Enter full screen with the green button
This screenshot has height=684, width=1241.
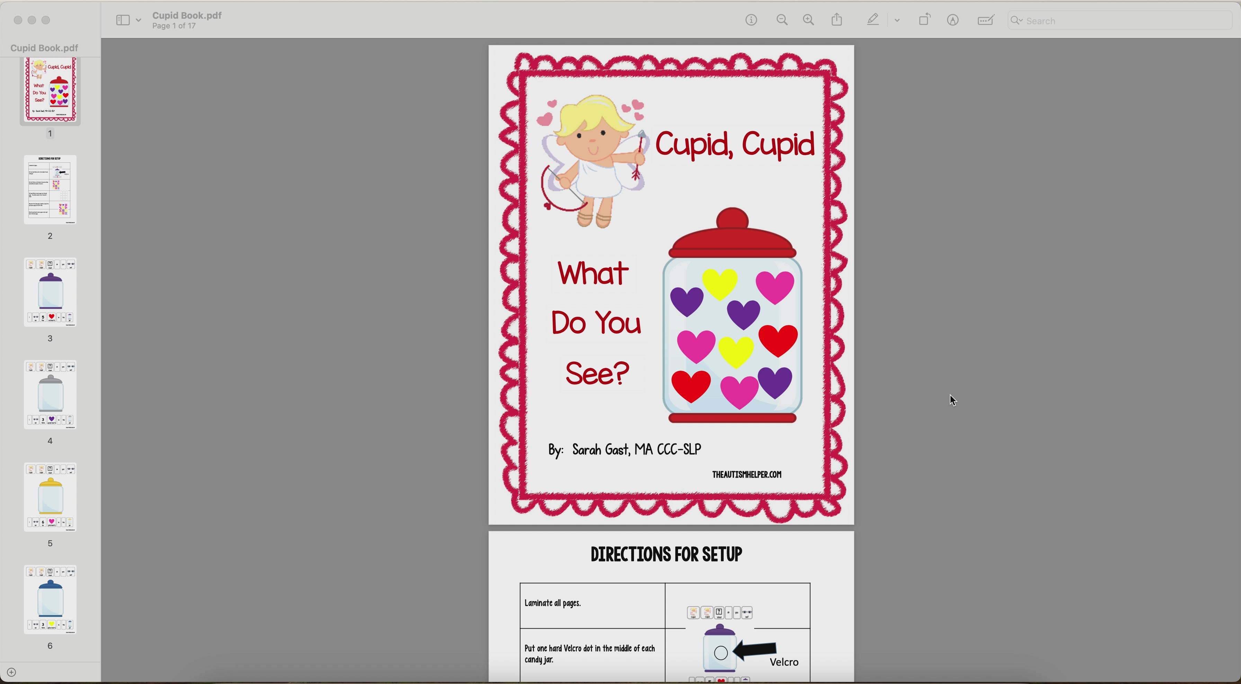[46, 20]
